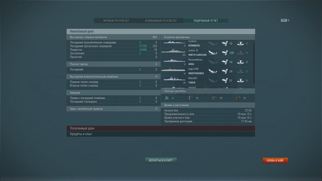Click the fighter plane icon under Сбитые самолёты
322x181 pixels.
click(167, 98)
